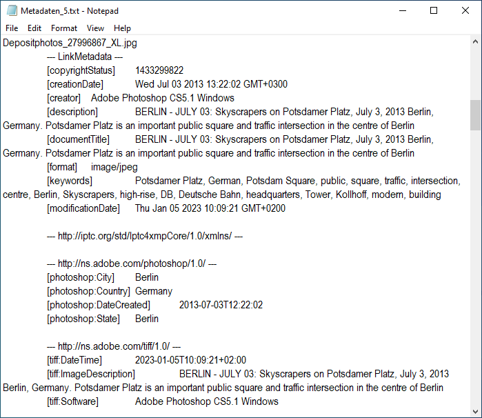
Task: Click the filename Depositphotos_27996867_XL.jpg text
Action: (70, 43)
